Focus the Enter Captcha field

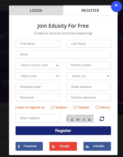pos(38,118)
